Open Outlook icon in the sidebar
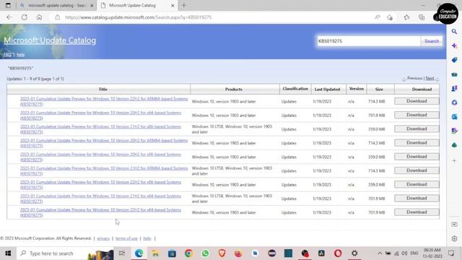Viewport: 462px width, 260px height. (454, 117)
